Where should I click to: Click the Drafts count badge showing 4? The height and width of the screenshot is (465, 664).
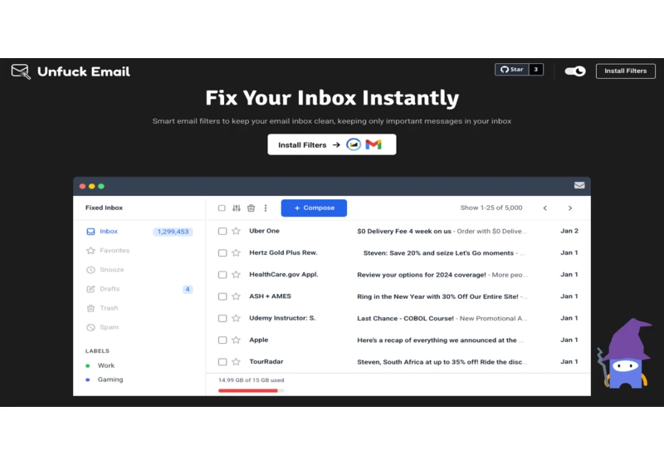click(x=188, y=289)
